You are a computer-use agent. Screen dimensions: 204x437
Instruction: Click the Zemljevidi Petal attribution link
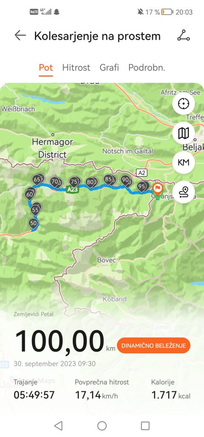pos(33,315)
